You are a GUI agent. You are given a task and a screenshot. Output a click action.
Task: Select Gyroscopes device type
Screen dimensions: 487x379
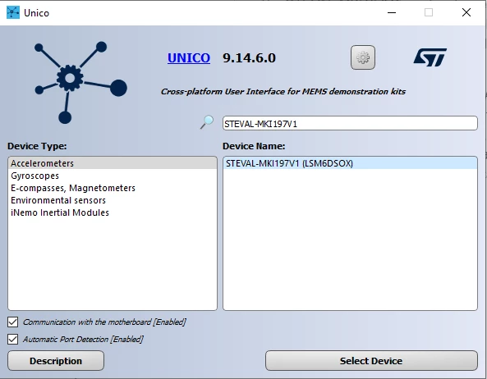[113, 176]
